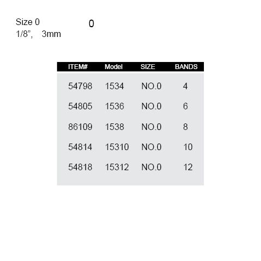The height and width of the screenshot is (261, 261).
Task: Click the bands value 4
Action: 185,86
